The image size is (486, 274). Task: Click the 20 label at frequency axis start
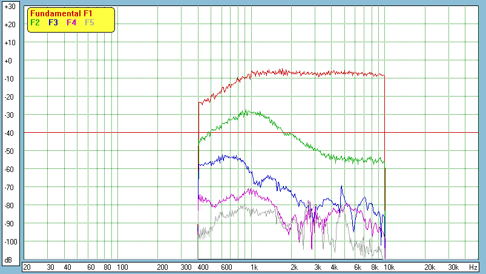(27, 267)
